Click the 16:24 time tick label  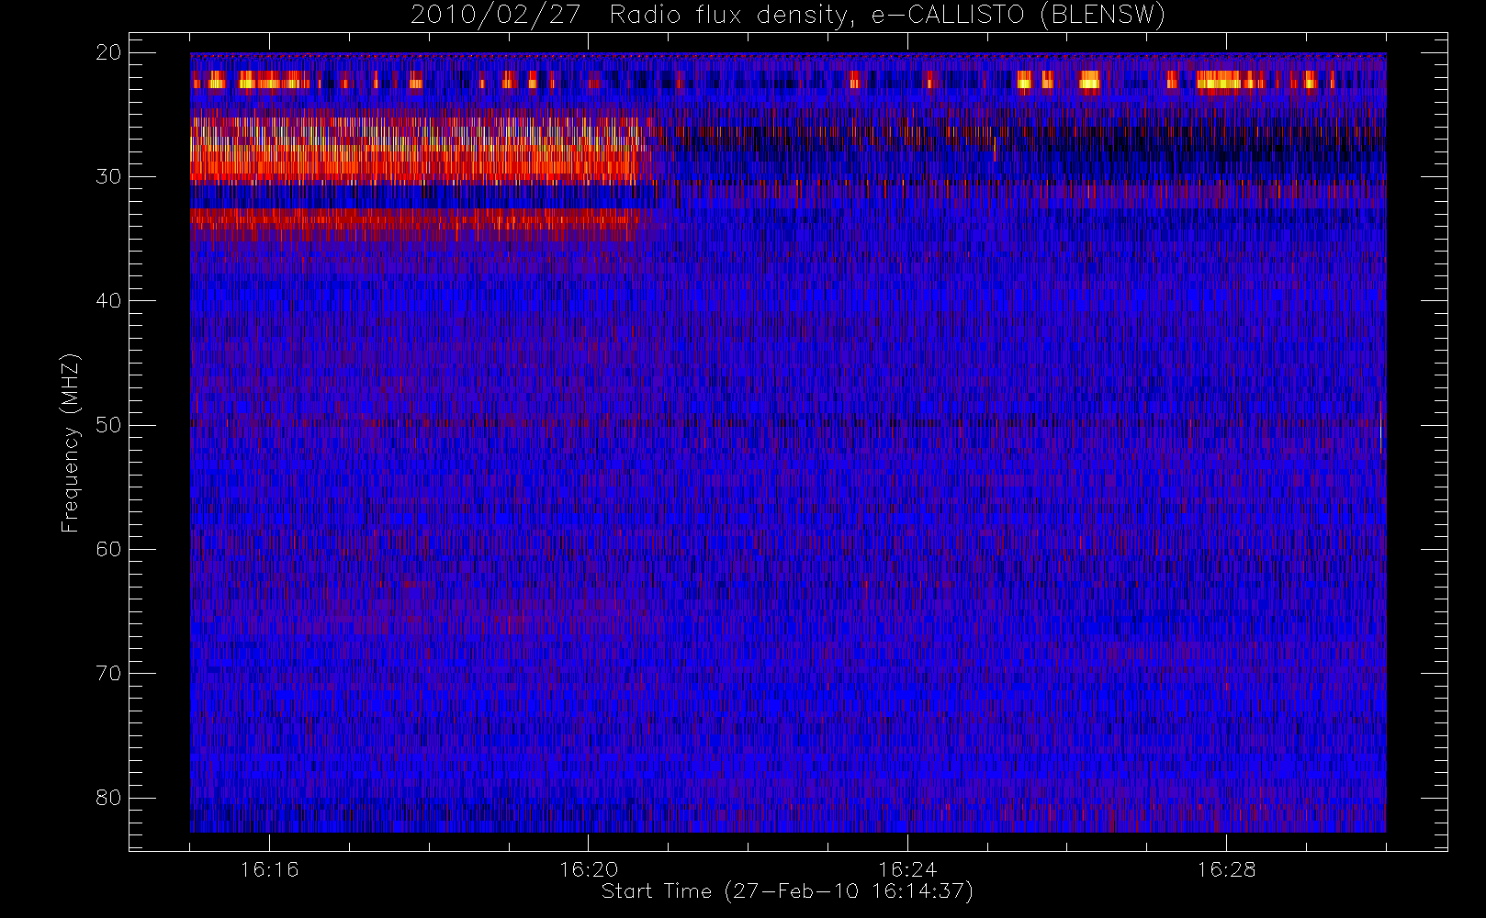click(907, 869)
